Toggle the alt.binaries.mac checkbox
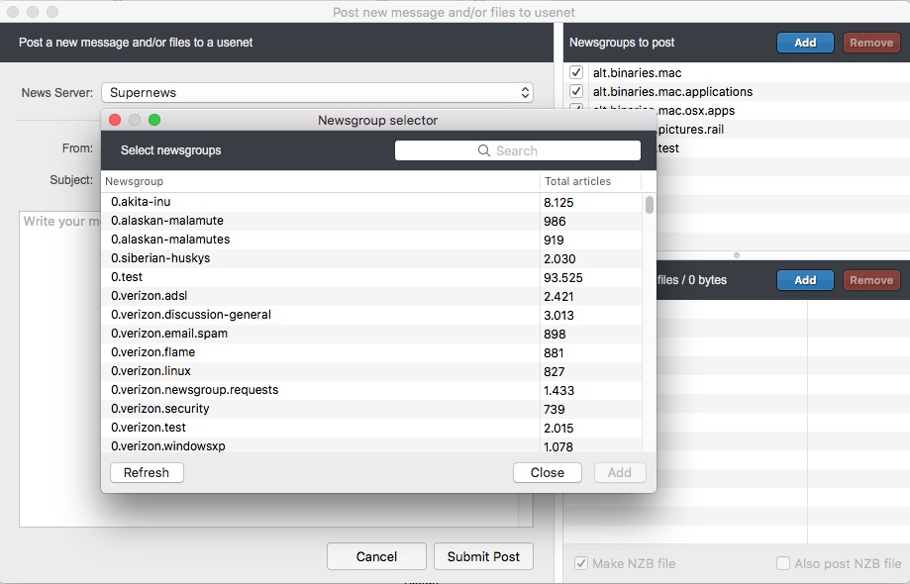 (x=575, y=72)
